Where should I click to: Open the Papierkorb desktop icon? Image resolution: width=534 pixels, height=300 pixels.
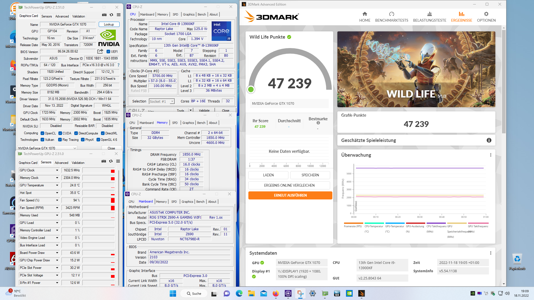[x=517, y=262]
